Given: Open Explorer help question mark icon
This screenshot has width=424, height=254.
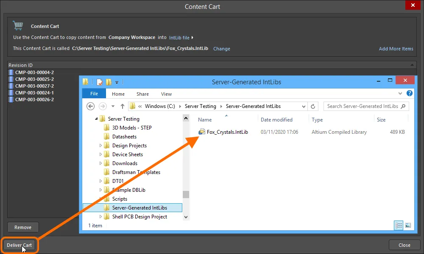Looking at the screenshot, I should click(410, 94).
